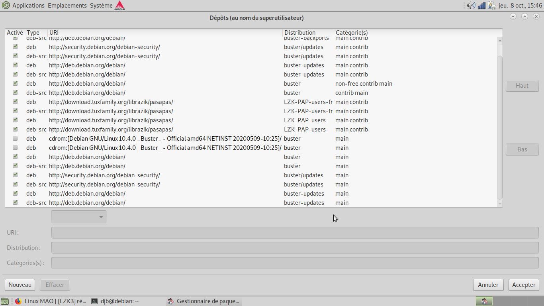Open the repository type dropdown below list
544x306 pixels.
(79, 217)
